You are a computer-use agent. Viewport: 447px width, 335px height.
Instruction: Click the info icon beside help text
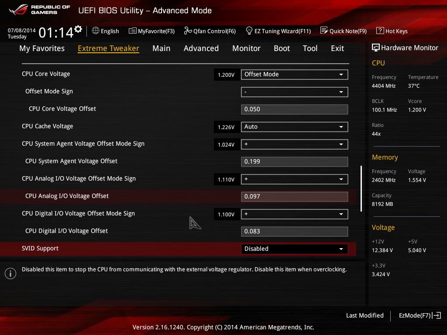point(10,273)
